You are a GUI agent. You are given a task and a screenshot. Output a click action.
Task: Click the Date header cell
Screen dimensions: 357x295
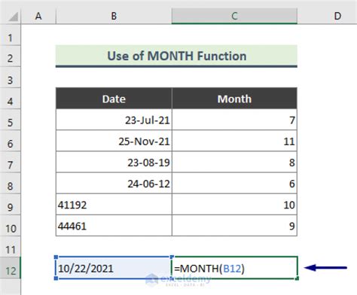(x=114, y=99)
